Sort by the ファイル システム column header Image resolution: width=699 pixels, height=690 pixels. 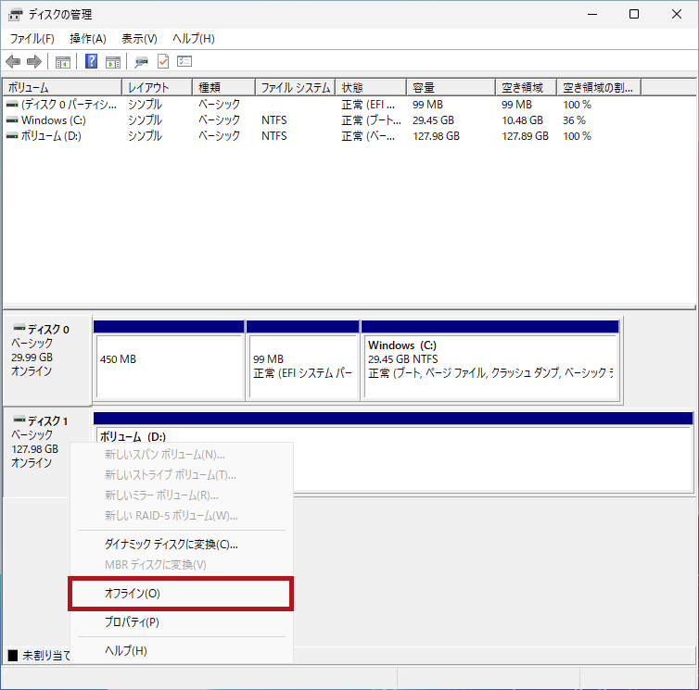[295, 88]
